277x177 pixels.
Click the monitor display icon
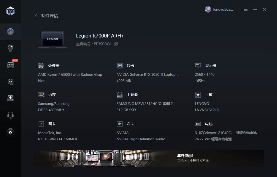point(198,65)
